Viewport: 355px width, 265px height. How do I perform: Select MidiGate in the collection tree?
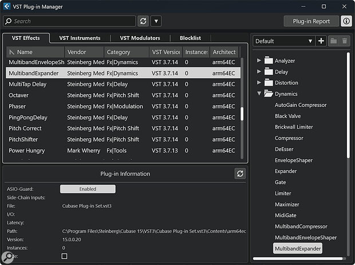point(285,215)
